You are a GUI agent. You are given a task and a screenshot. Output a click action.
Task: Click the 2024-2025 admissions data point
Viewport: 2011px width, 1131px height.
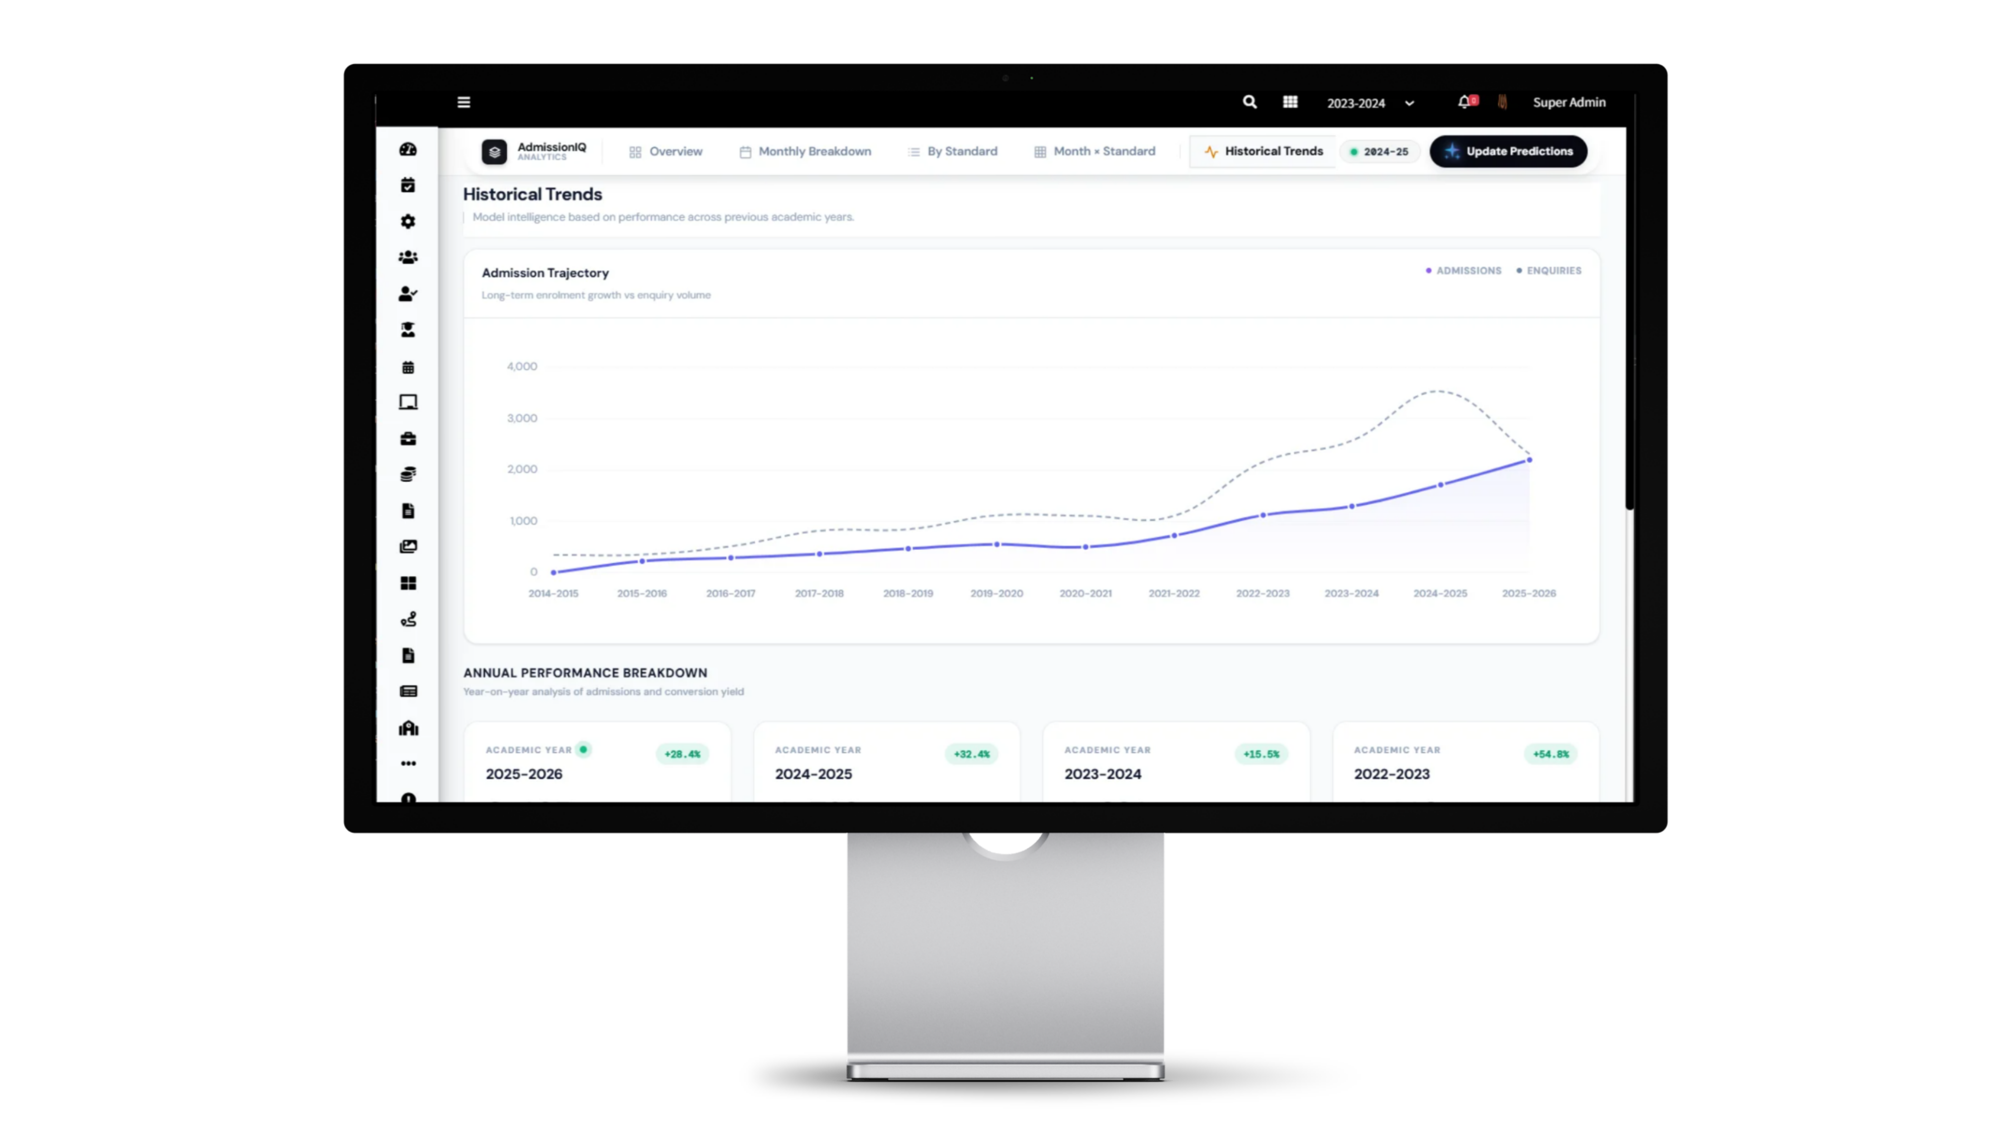[x=1441, y=485]
